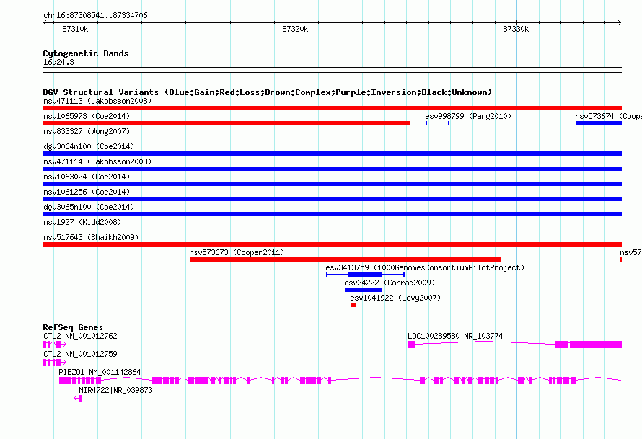
Task: Click the CTU2 NM_001012762 gene glyph
Action: 54,345
